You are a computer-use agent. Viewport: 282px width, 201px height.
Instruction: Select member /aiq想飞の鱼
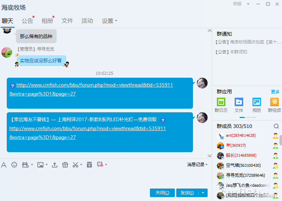(248, 185)
